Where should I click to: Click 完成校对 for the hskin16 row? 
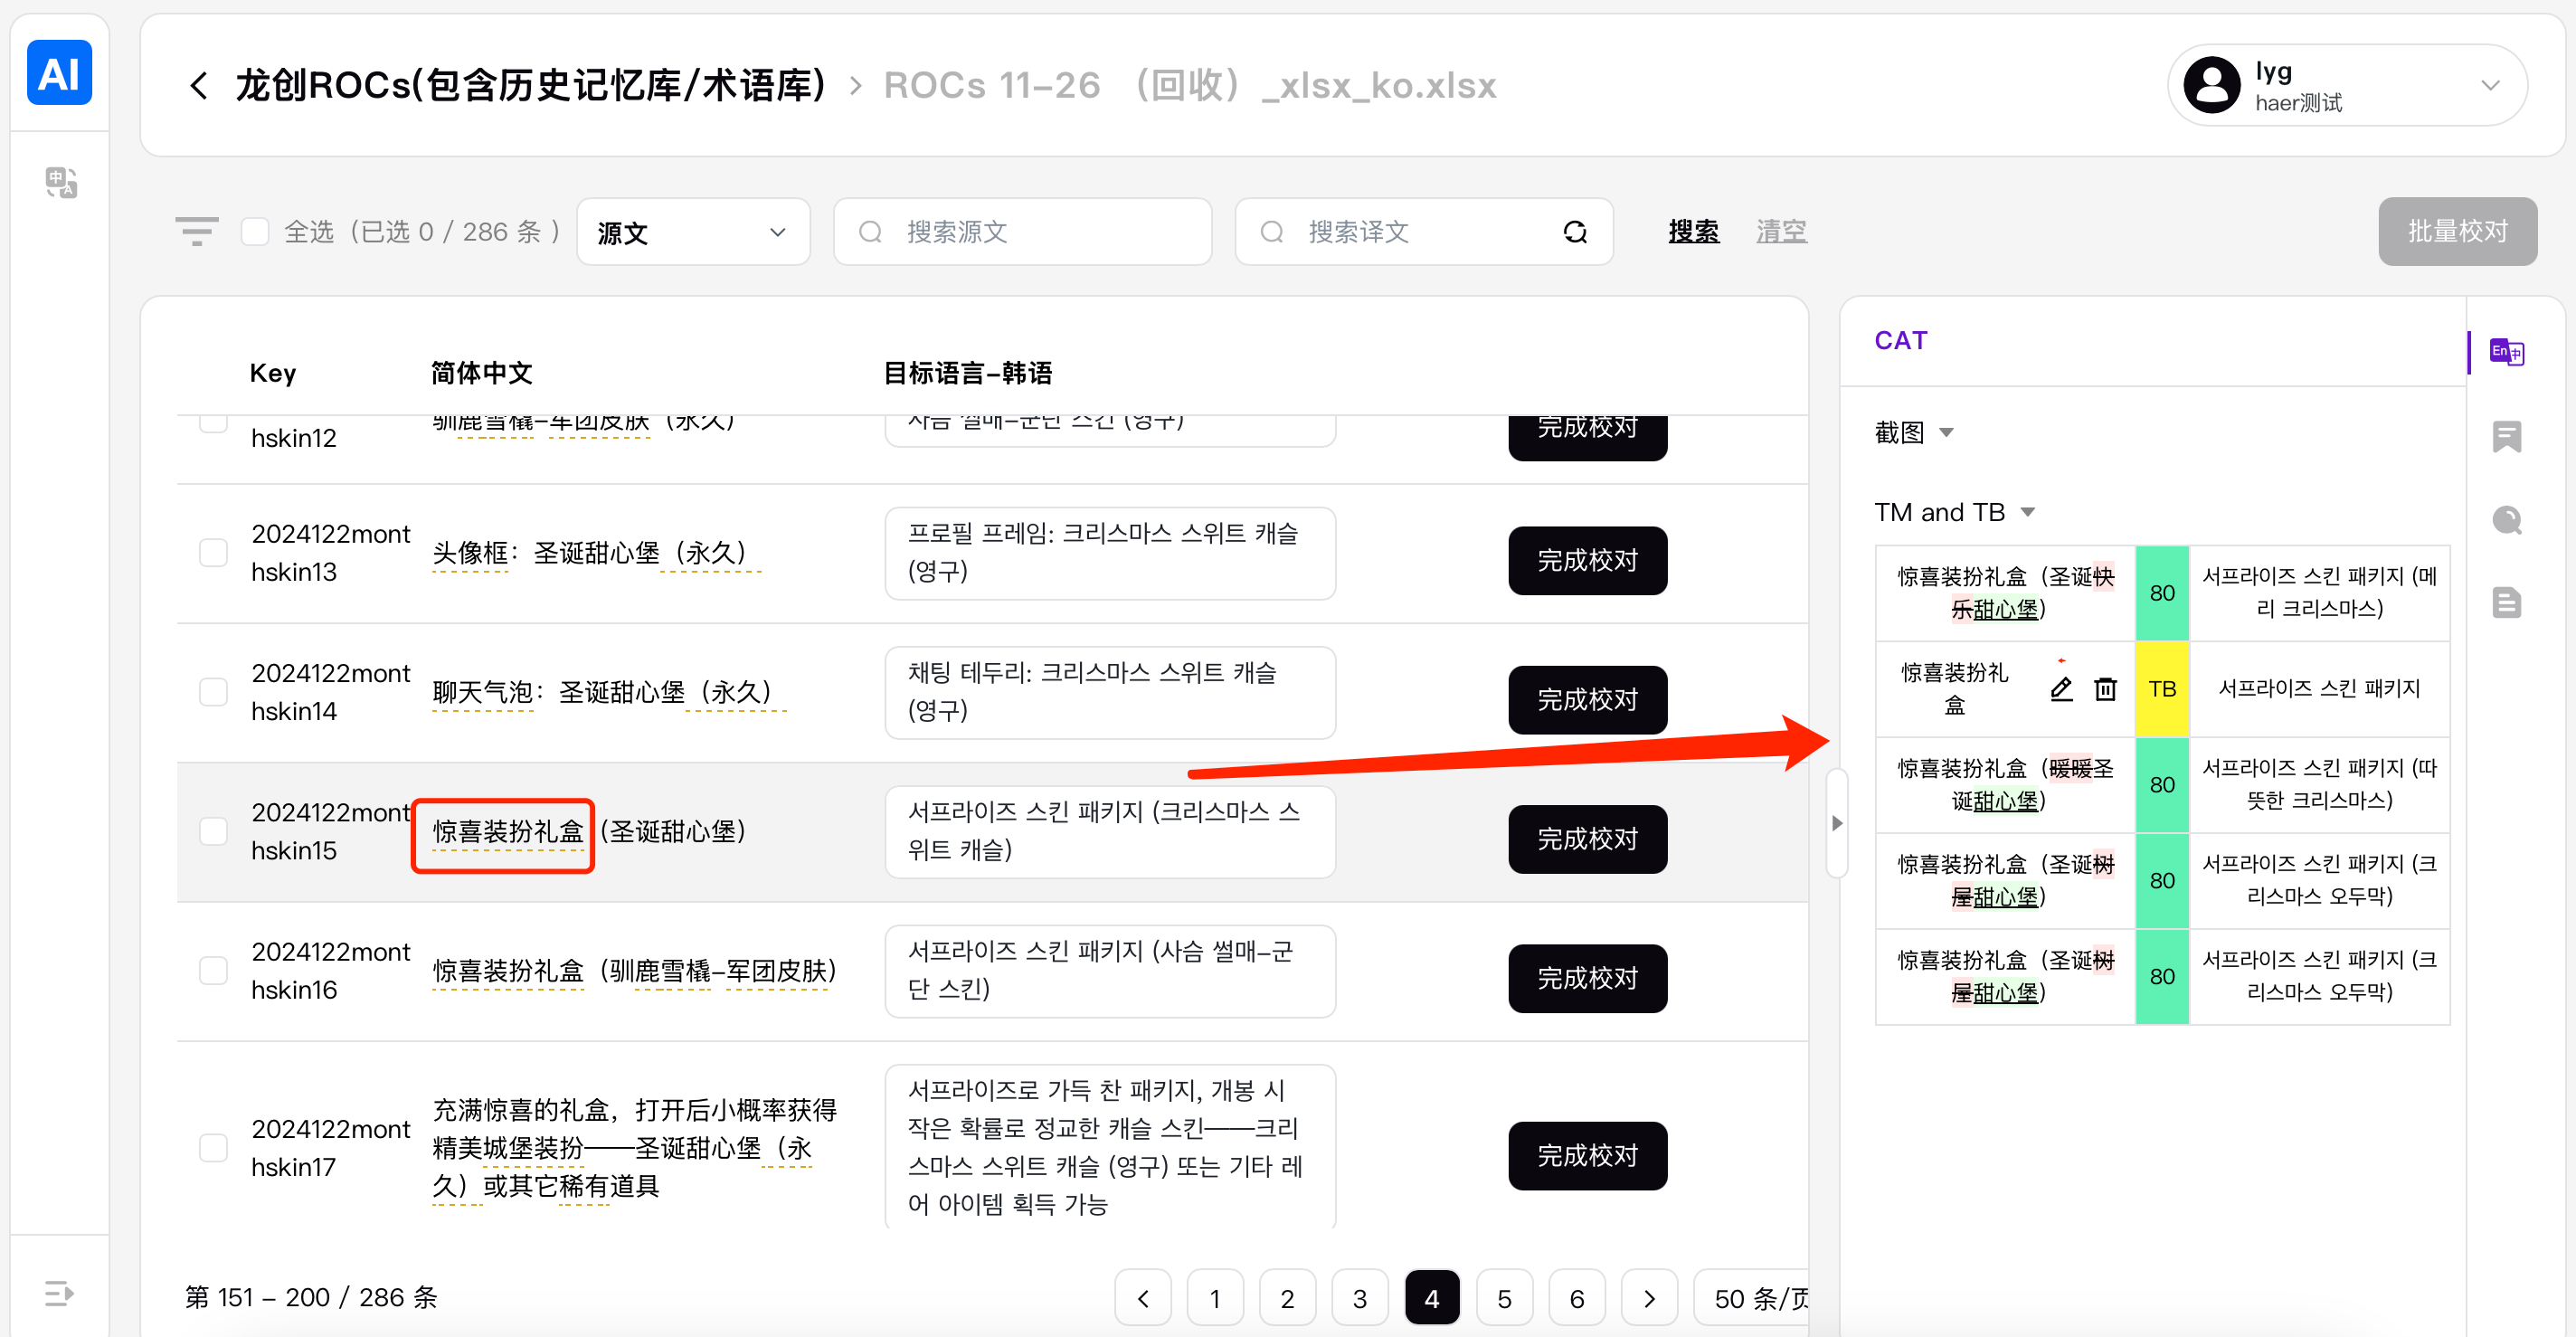click(1586, 978)
